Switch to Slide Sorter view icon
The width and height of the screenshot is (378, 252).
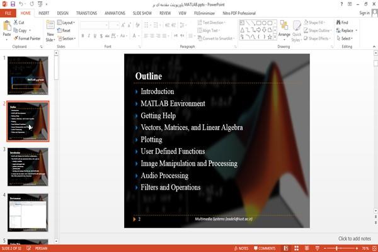[296, 248]
